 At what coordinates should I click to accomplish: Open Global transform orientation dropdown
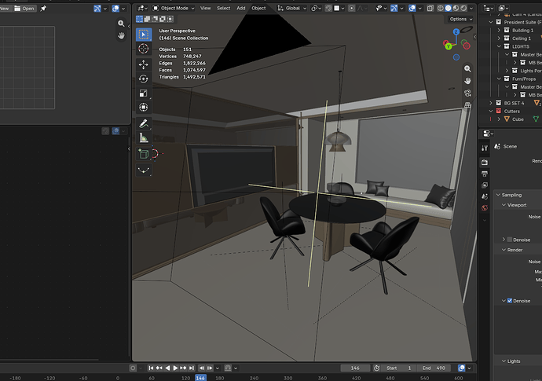pos(292,8)
